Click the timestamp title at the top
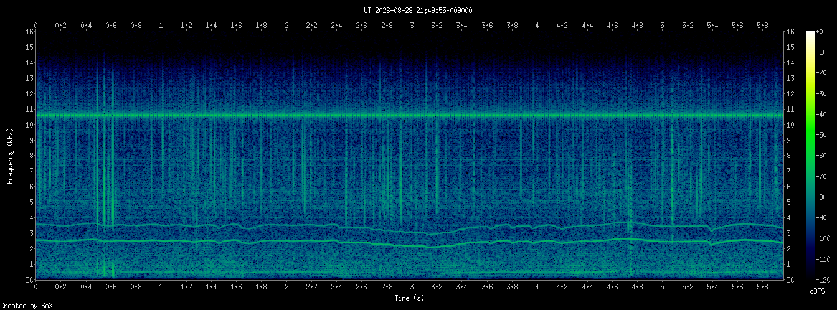 click(418, 11)
